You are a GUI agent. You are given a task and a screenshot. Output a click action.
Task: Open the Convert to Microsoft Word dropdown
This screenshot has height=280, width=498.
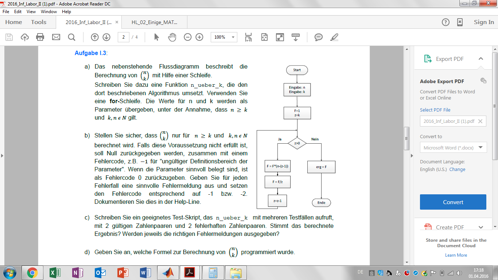pos(453,148)
